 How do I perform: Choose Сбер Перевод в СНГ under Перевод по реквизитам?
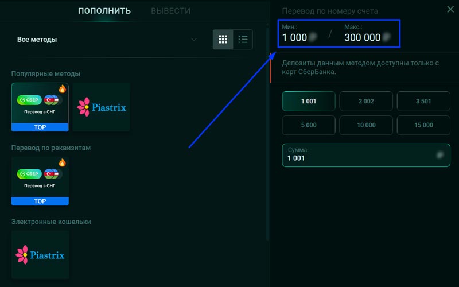(40, 181)
